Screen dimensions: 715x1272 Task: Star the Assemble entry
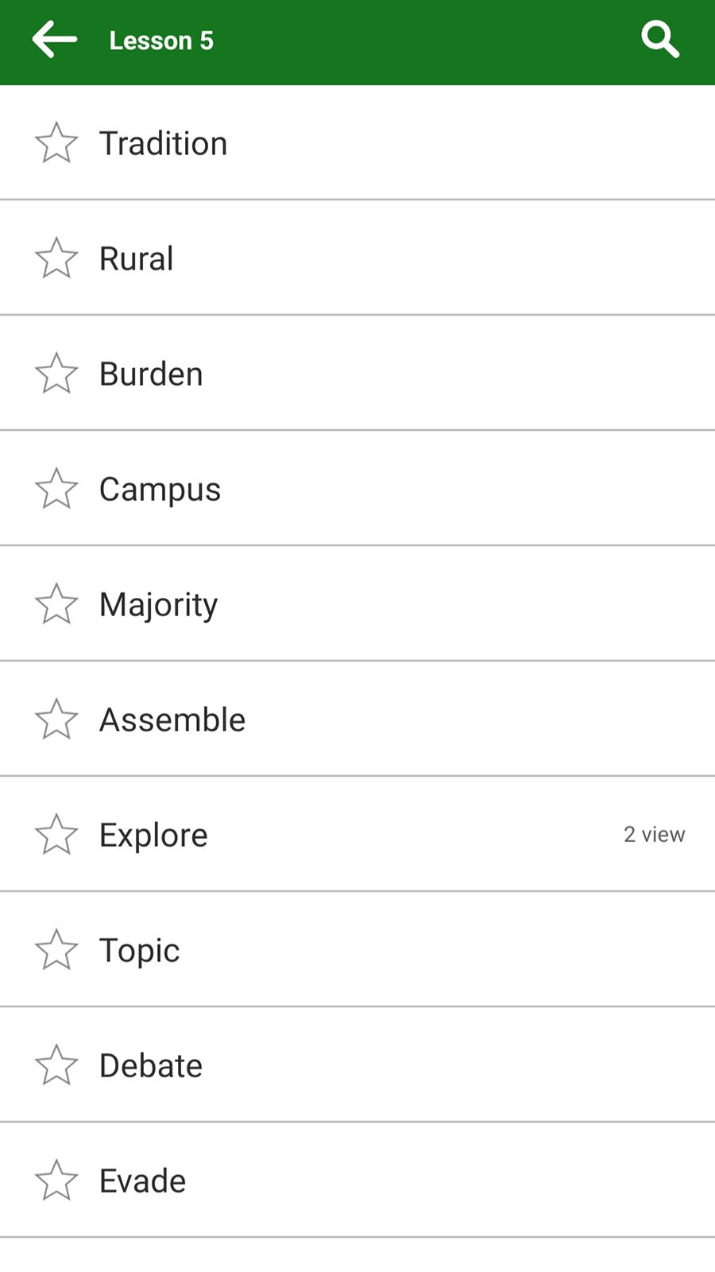[x=56, y=719]
